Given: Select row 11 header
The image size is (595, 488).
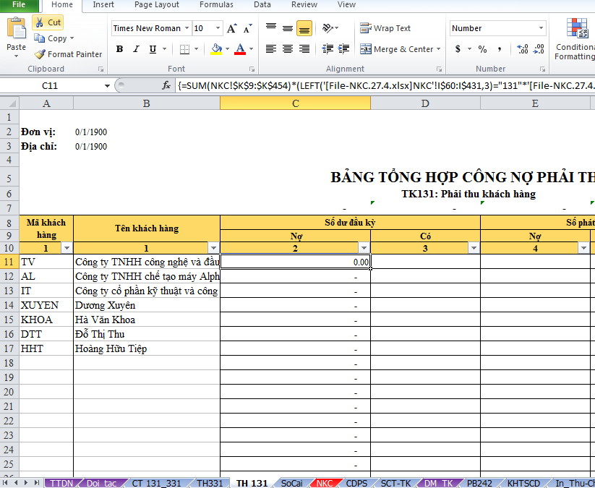Looking at the screenshot, I should click(x=9, y=262).
